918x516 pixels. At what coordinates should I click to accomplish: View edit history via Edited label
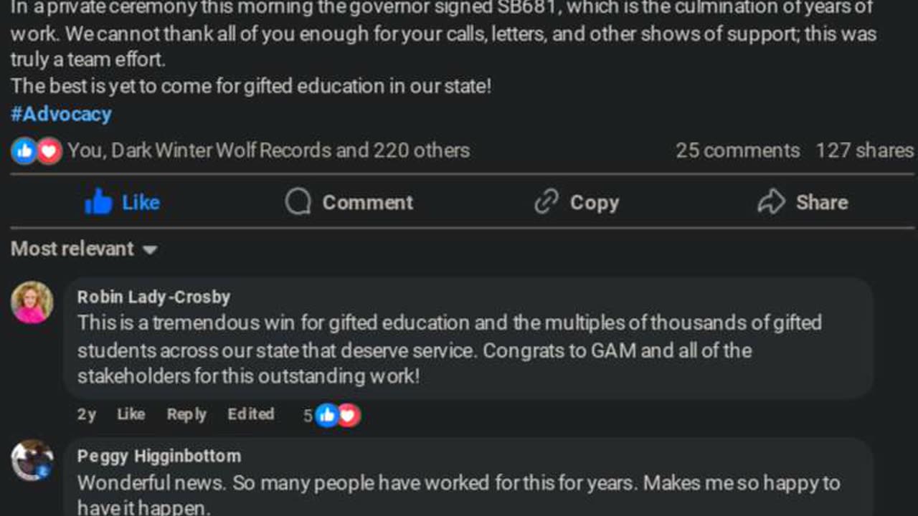[x=250, y=414]
